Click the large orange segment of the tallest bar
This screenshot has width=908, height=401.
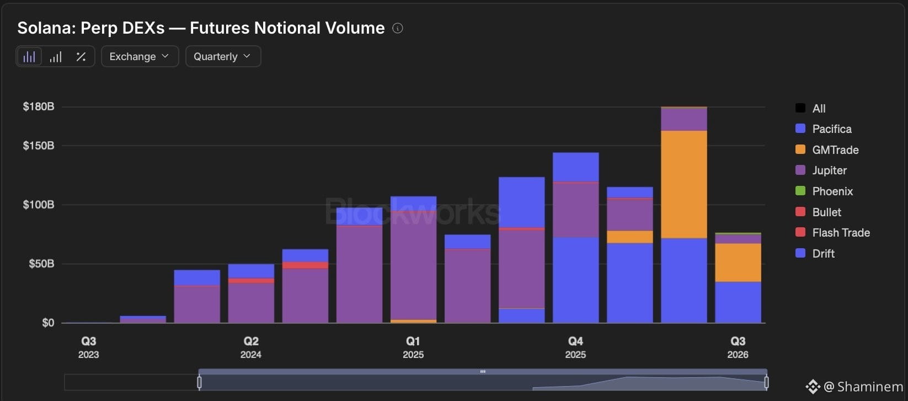pos(684,184)
